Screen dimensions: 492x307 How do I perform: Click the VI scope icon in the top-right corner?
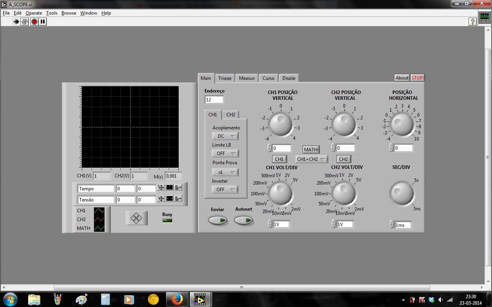[x=484, y=18]
